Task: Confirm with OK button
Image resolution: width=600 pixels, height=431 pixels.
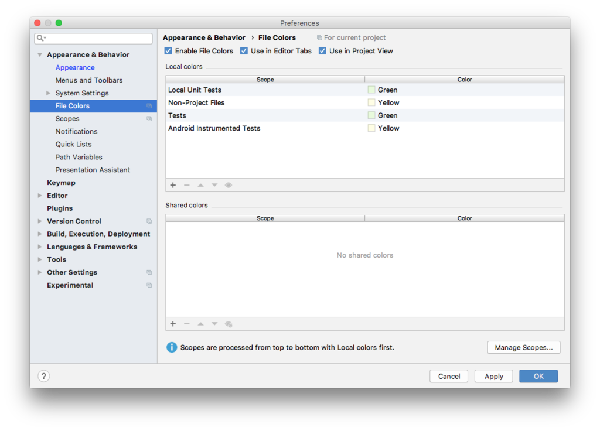Action: (538, 376)
